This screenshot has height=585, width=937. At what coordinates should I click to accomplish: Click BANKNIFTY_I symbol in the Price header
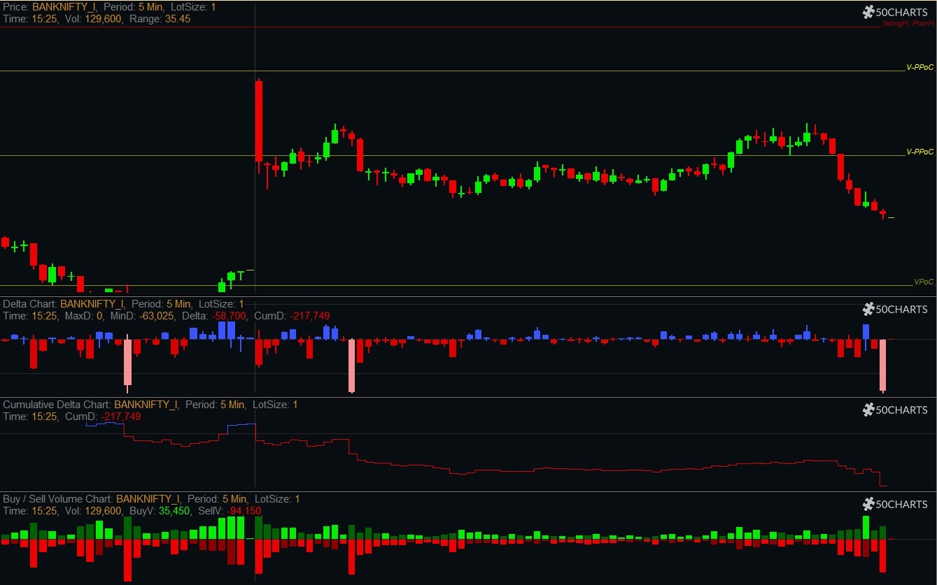[64, 7]
